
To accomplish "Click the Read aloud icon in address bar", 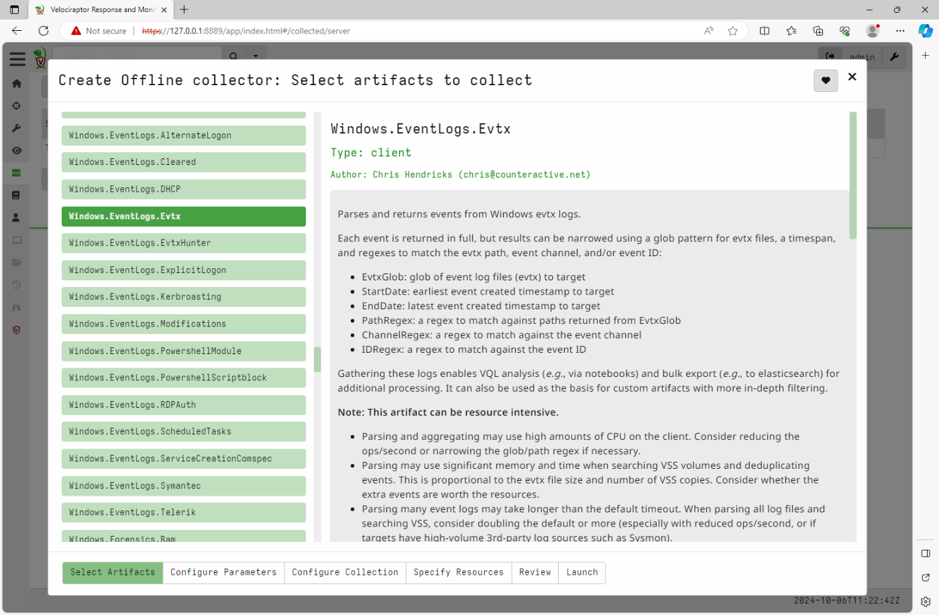I will pyautogui.click(x=708, y=31).
